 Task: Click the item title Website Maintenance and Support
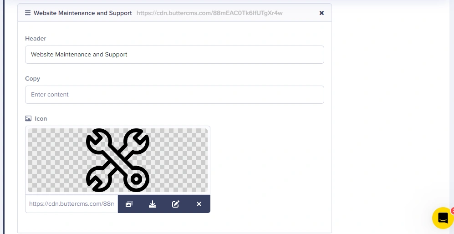point(82,13)
